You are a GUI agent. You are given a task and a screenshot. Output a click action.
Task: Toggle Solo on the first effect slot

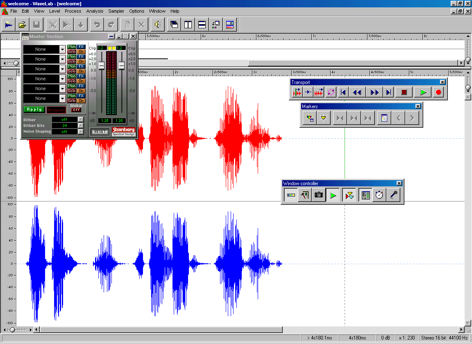click(x=72, y=52)
